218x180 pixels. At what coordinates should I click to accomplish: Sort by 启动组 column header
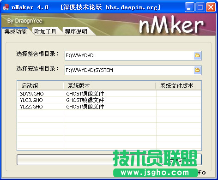40,86
